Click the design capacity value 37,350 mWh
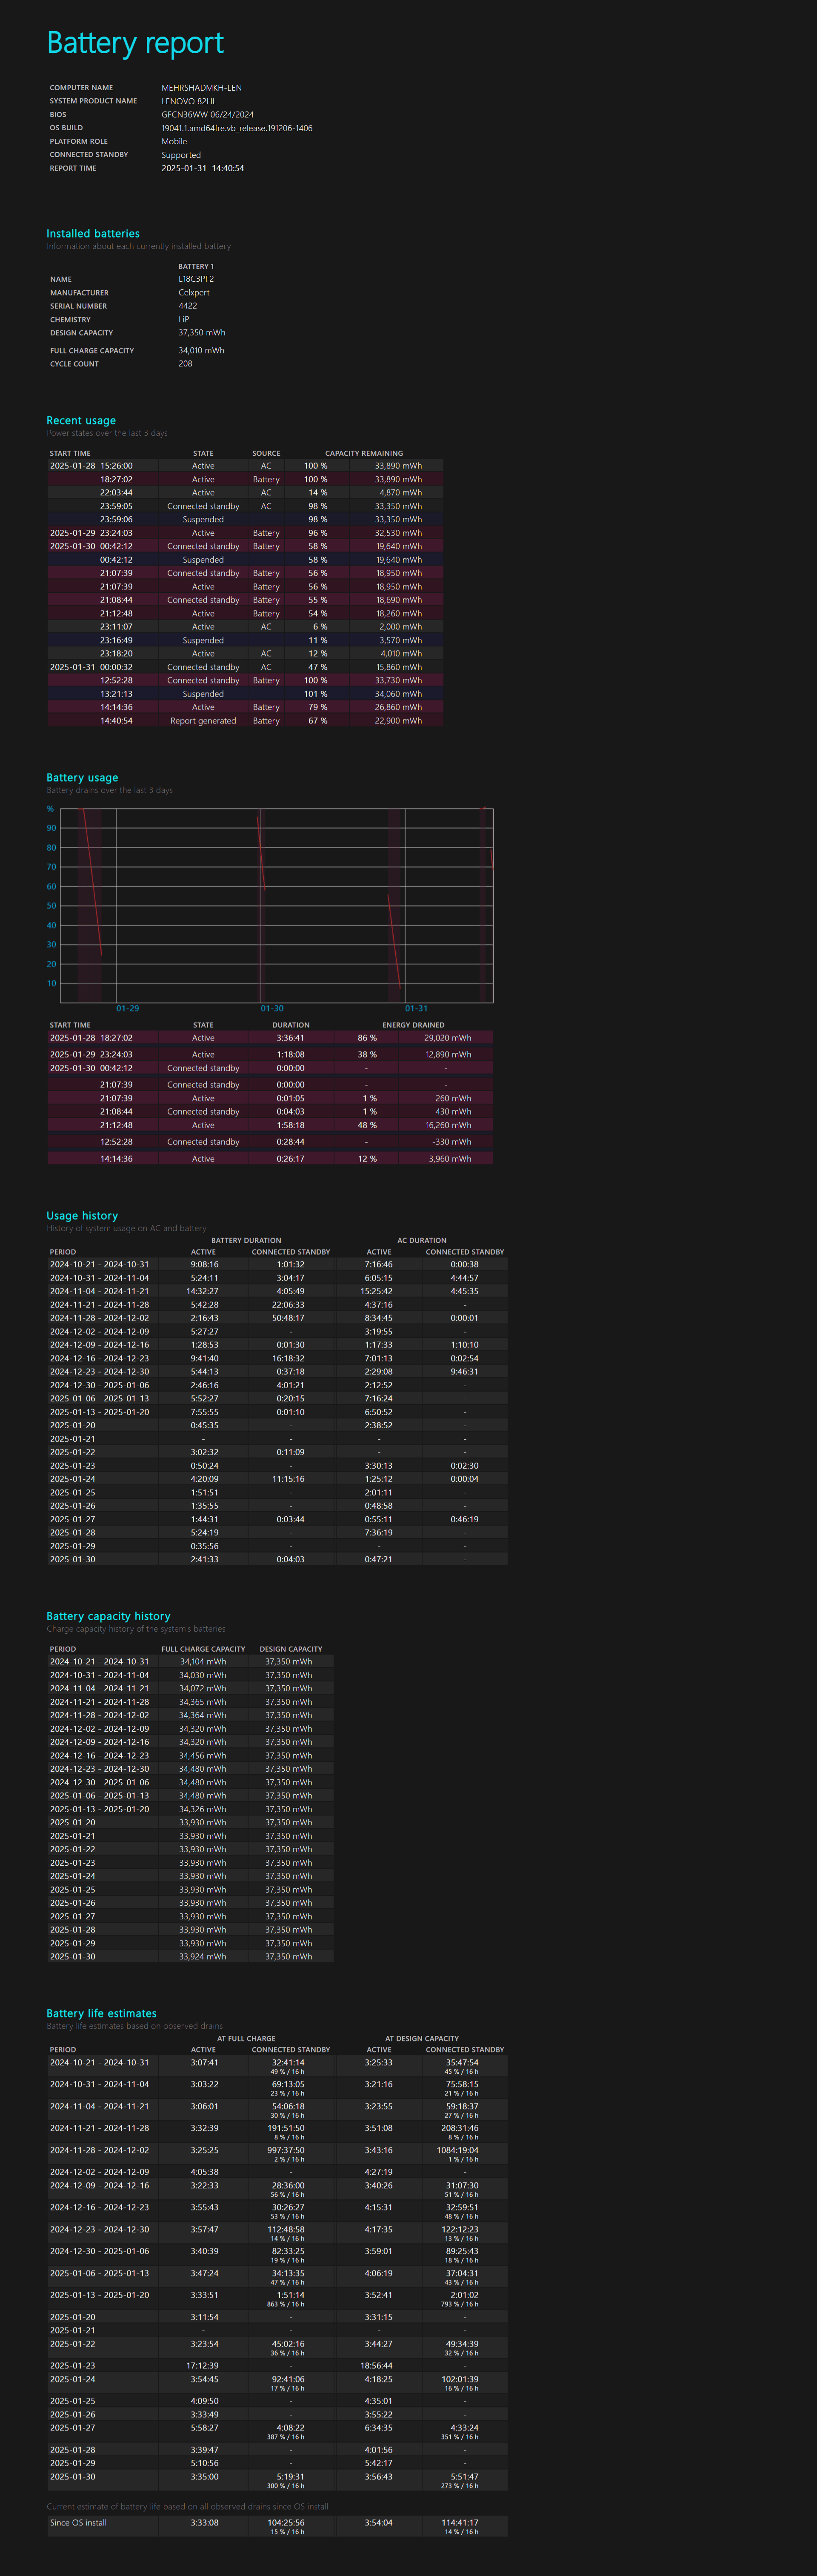This screenshot has width=817, height=2576. (202, 333)
